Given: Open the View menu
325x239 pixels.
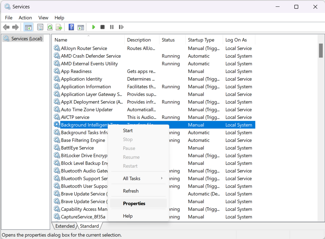Looking at the screenshot, I should pyautogui.click(x=43, y=18).
